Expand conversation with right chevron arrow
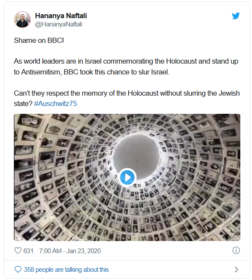Image resolution: width=252 pixels, height=280 pixels. pos(236,269)
